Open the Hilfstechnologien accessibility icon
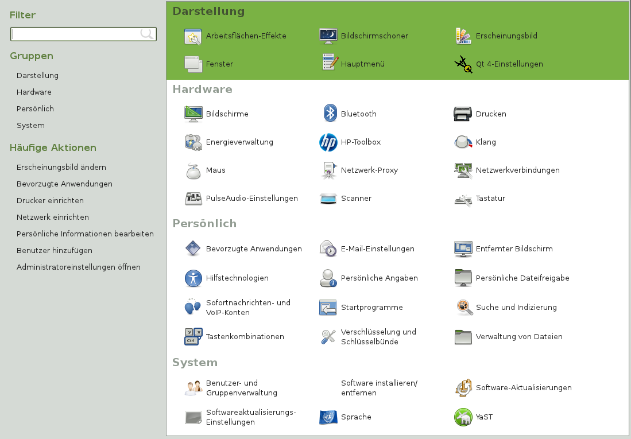631x439 pixels. pos(193,278)
